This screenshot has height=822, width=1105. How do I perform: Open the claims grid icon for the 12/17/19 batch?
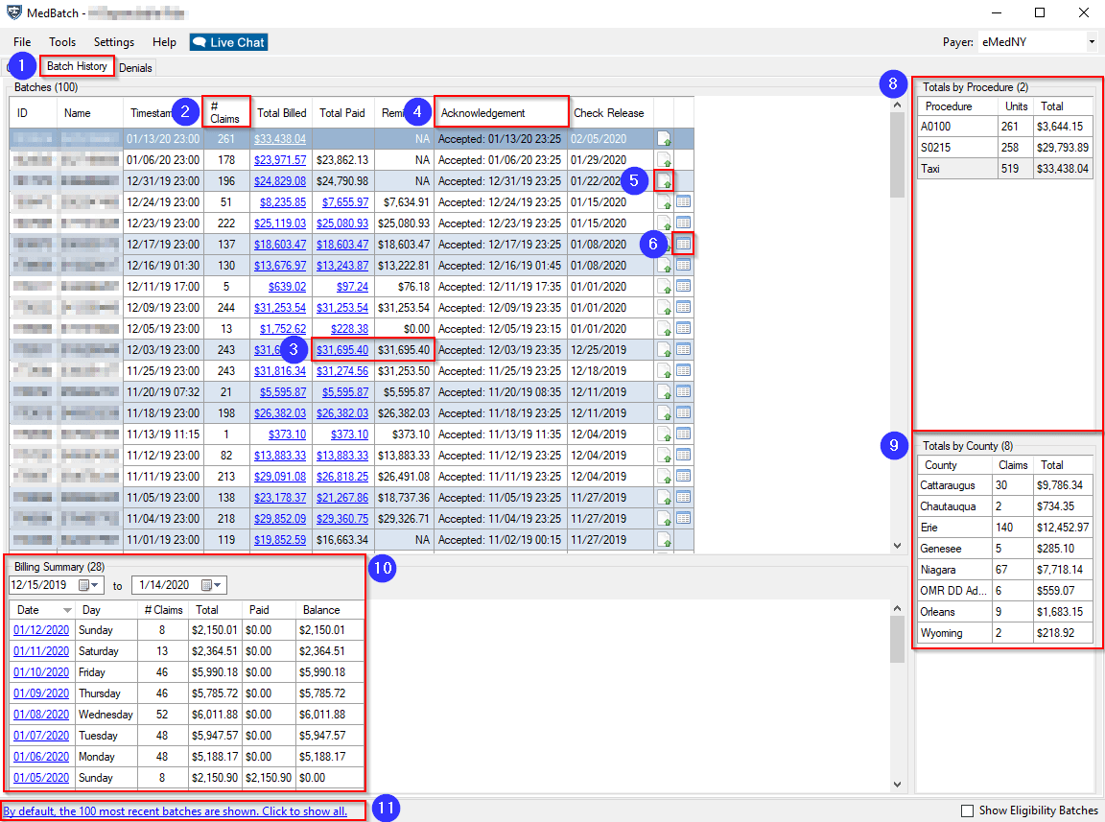tap(683, 244)
